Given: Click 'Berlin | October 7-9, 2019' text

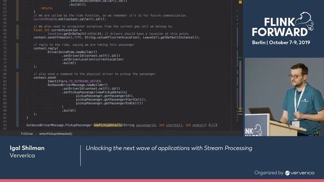Looking at the screenshot, I should pos(281,42).
